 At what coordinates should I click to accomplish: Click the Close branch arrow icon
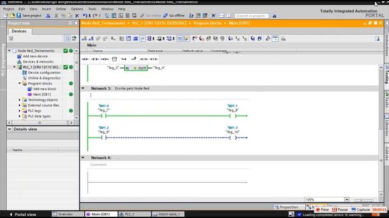pos(134,59)
